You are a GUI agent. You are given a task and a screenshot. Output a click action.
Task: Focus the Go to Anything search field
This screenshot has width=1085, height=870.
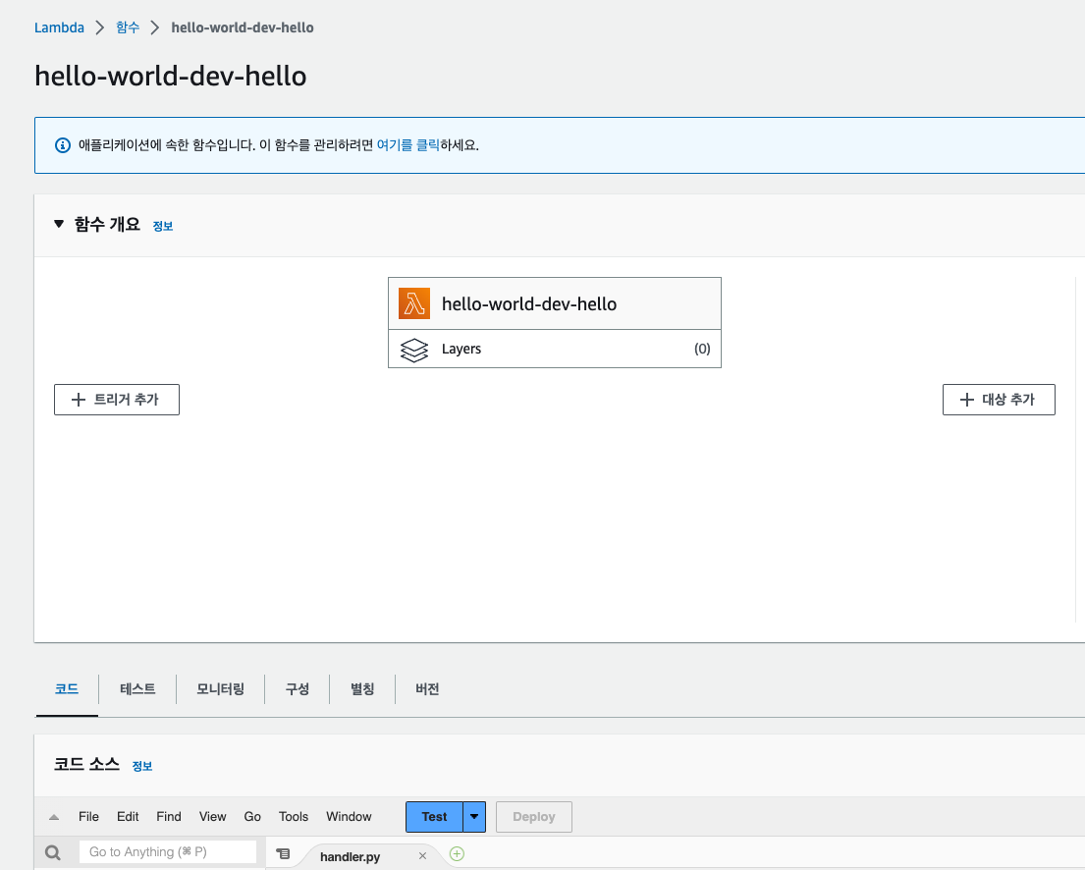pos(168,852)
